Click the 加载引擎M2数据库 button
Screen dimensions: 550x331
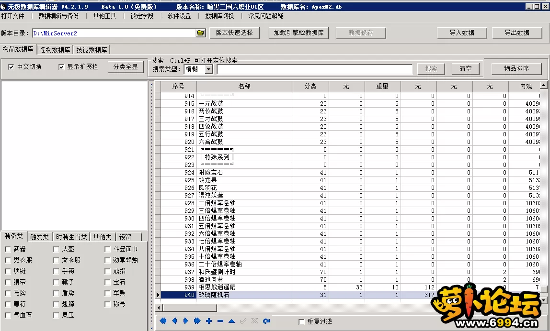tap(298, 33)
